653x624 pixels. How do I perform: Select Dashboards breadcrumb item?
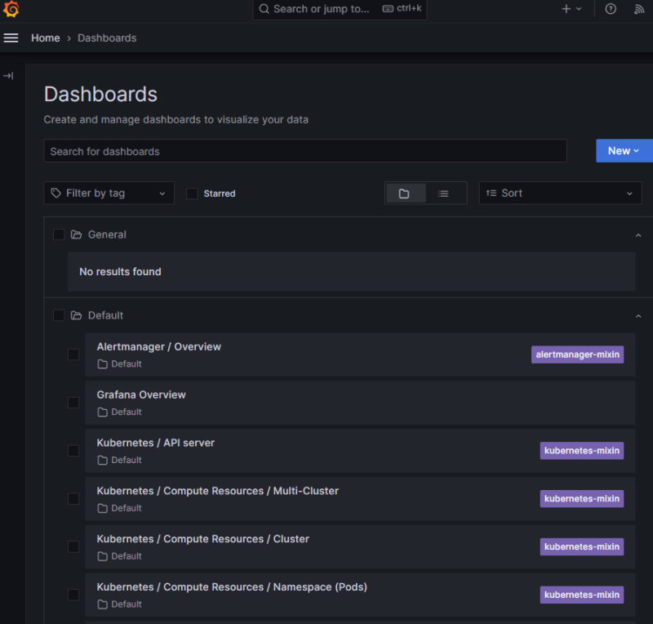(x=107, y=38)
